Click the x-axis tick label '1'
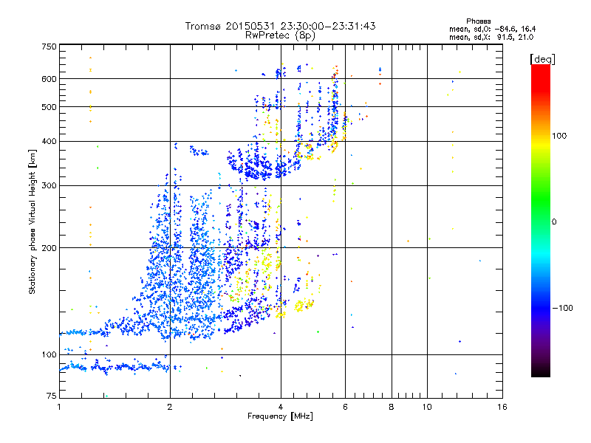Viewport: 591px width, 443px height. pyautogui.click(x=59, y=407)
